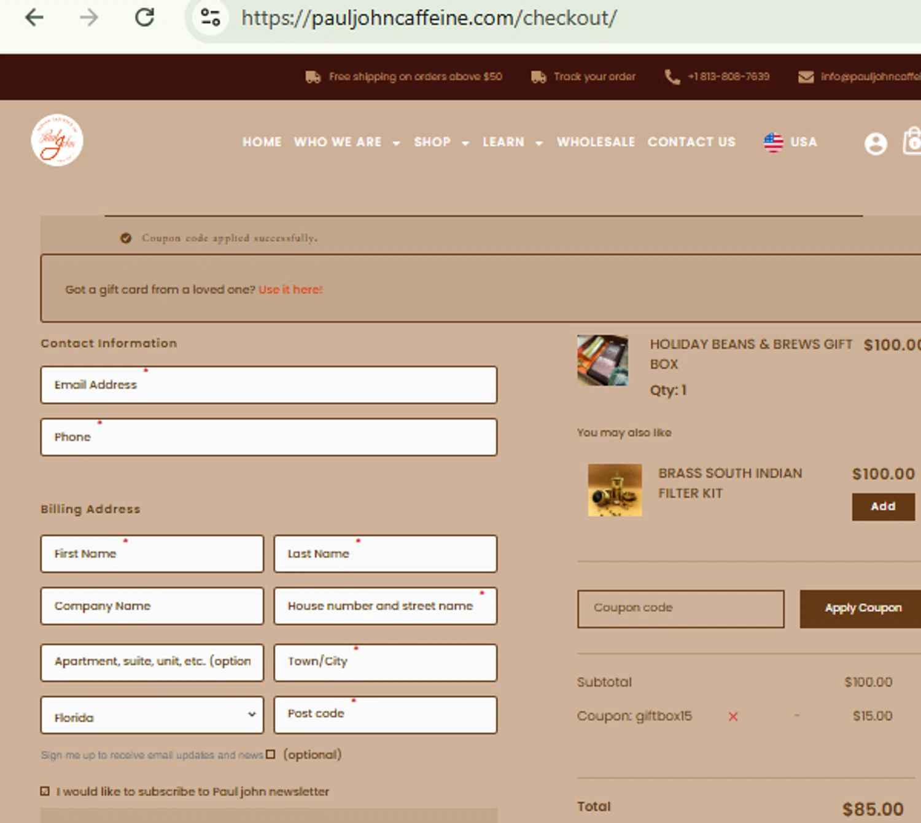Viewport: 921px width, 823px height.
Task: Go to the HOME menu item
Action: (x=262, y=142)
